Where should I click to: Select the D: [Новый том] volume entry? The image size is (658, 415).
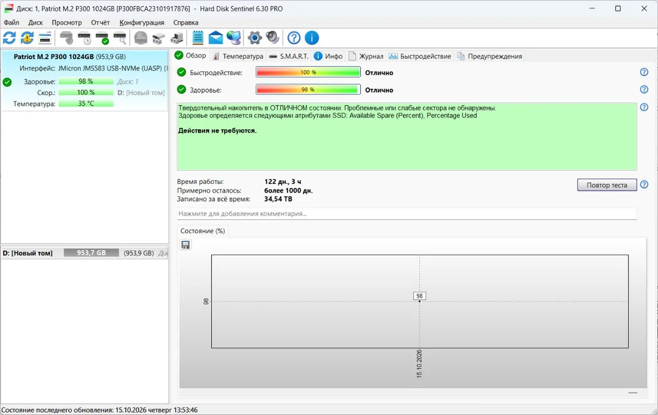tap(84, 253)
